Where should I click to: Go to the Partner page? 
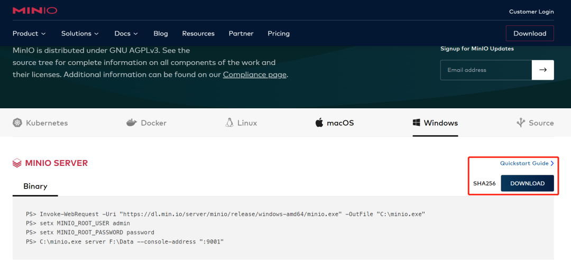(241, 33)
